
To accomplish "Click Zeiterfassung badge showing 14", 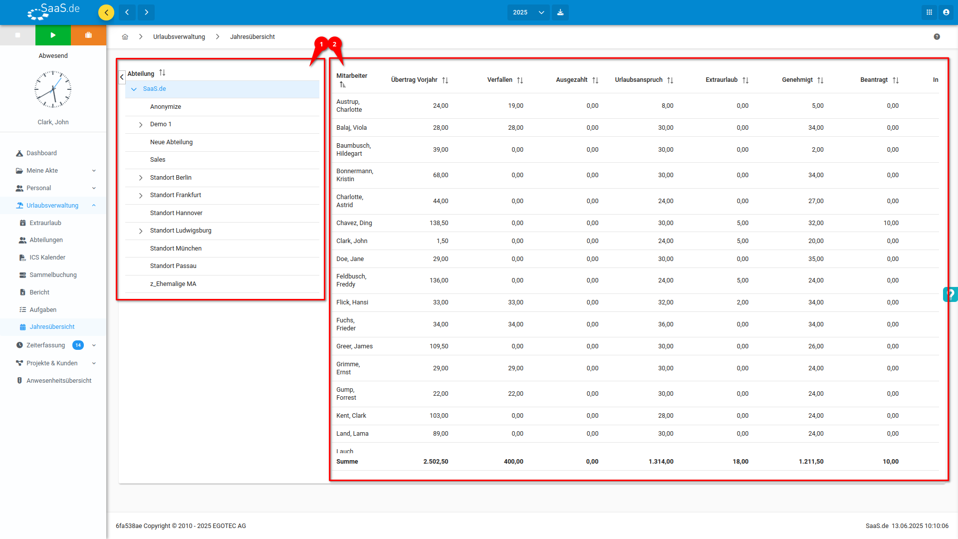I will pyautogui.click(x=78, y=345).
